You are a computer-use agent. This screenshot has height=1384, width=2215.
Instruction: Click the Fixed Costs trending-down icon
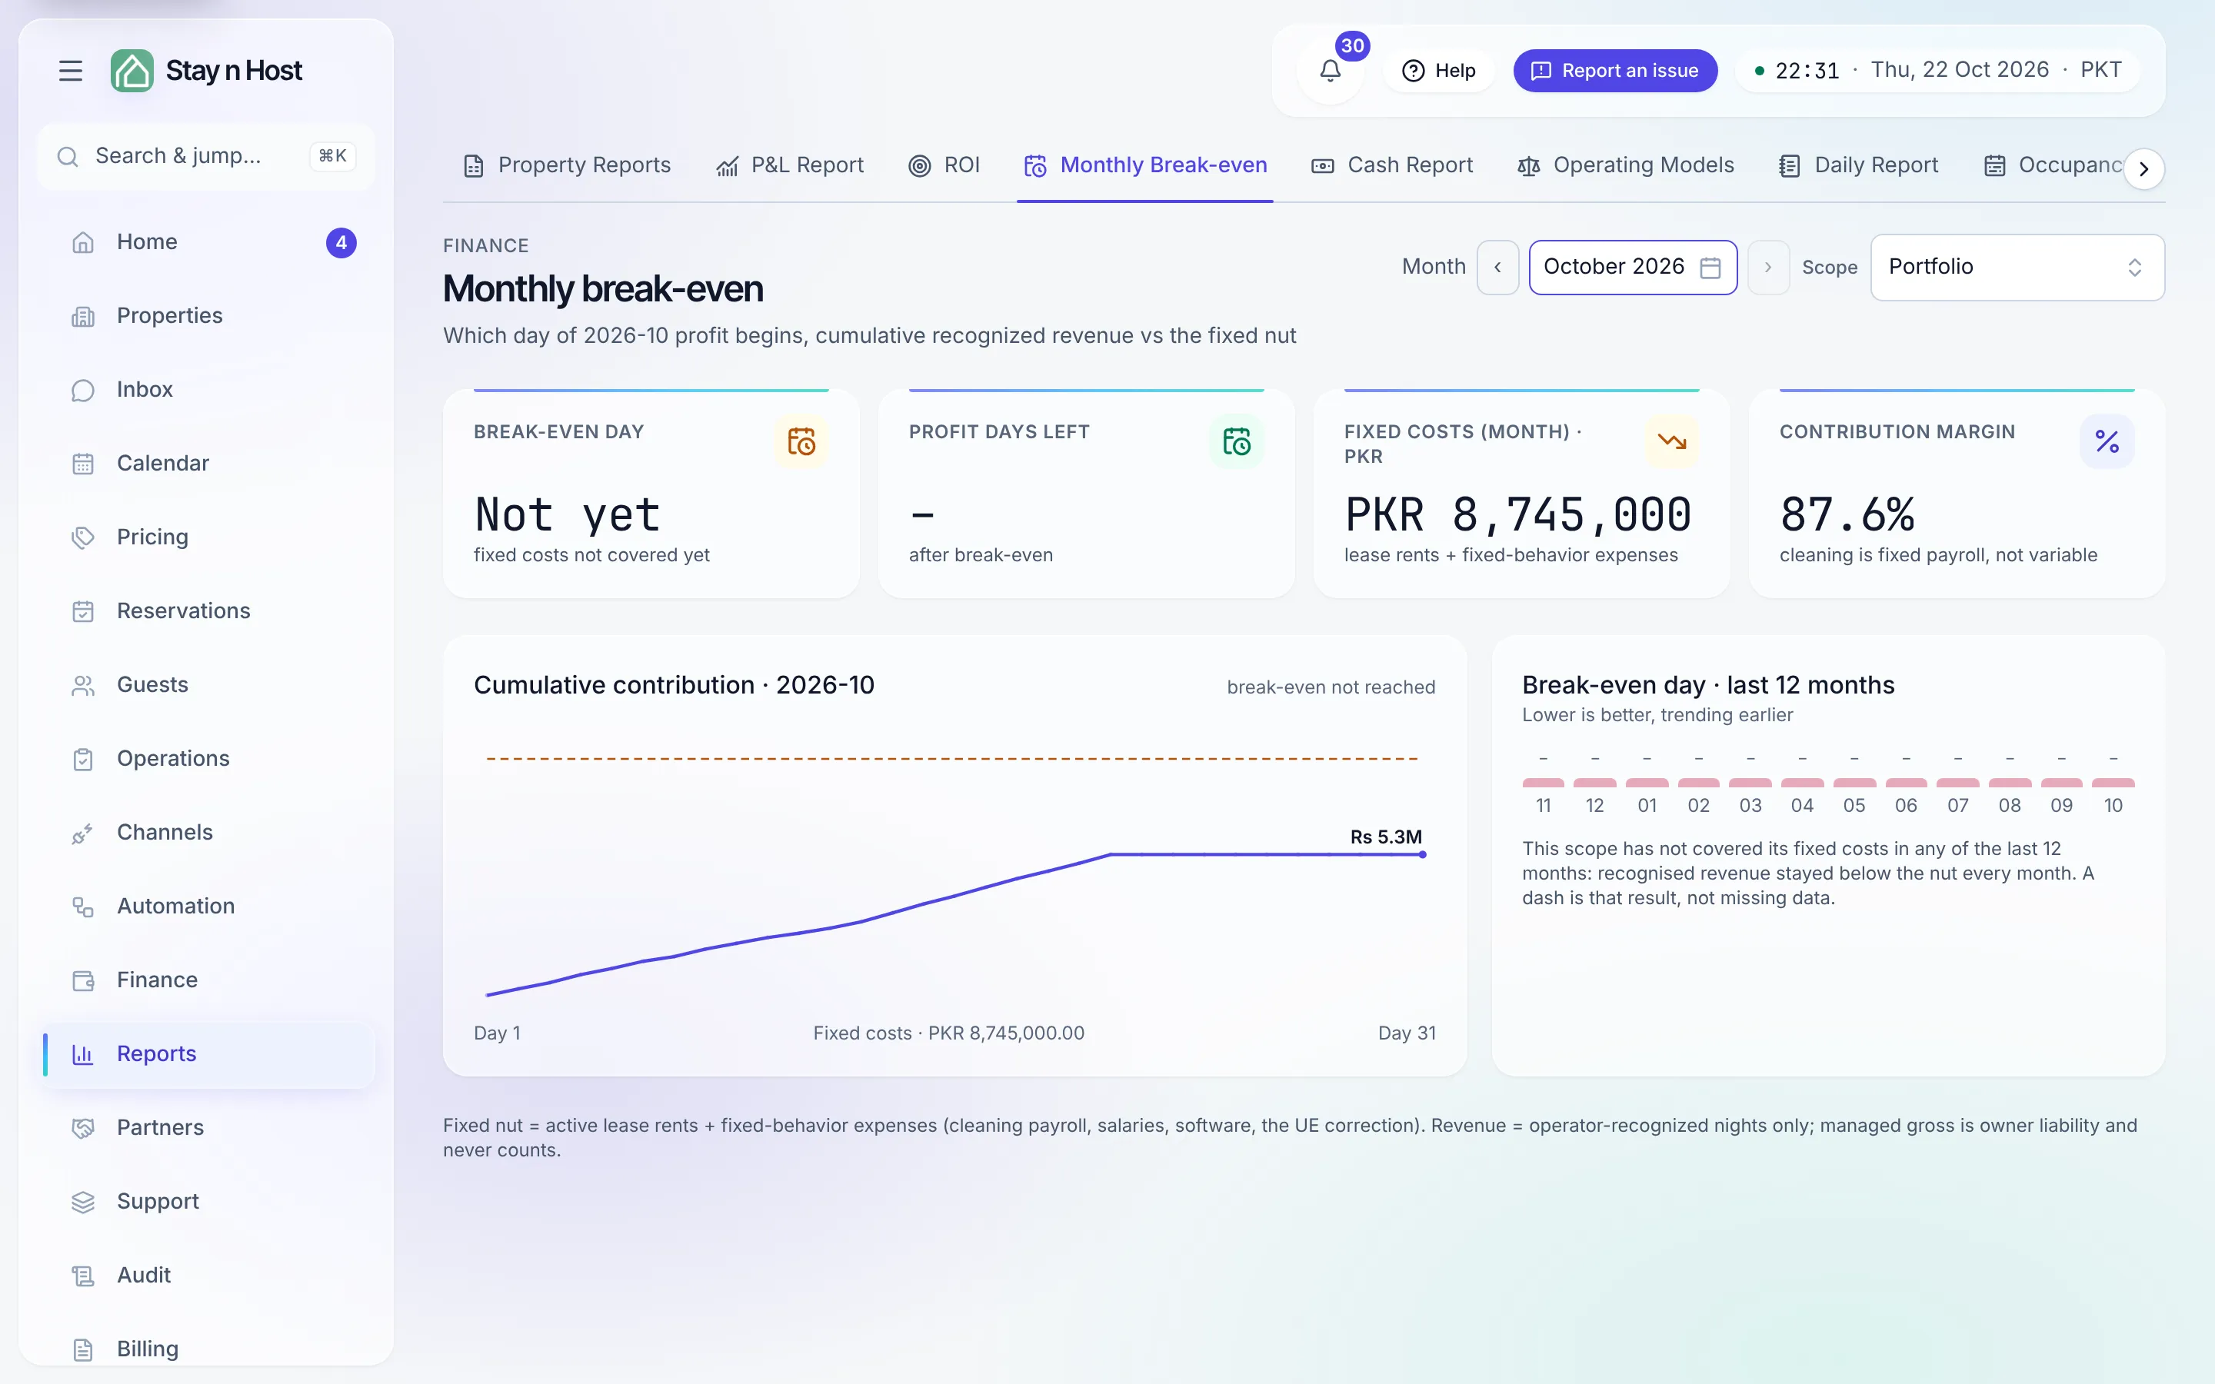[1671, 441]
